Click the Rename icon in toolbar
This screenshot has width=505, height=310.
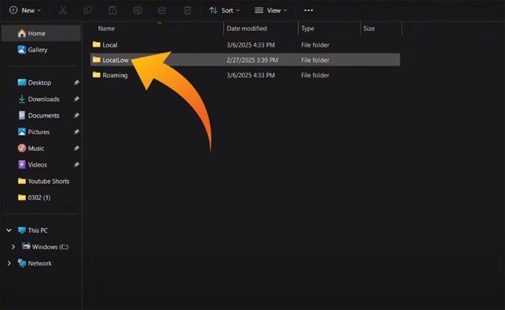click(x=138, y=11)
